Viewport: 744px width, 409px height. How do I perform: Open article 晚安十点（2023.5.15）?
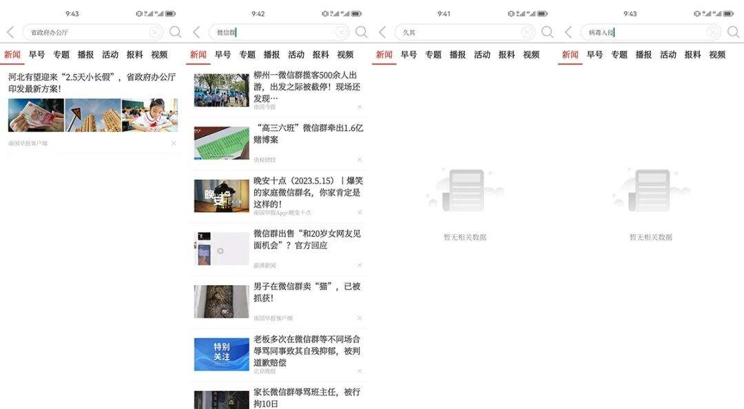pyautogui.click(x=308, y=192)
